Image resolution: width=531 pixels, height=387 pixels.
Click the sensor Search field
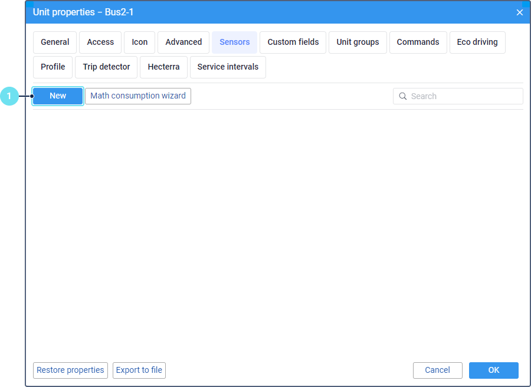click(463, 96)
